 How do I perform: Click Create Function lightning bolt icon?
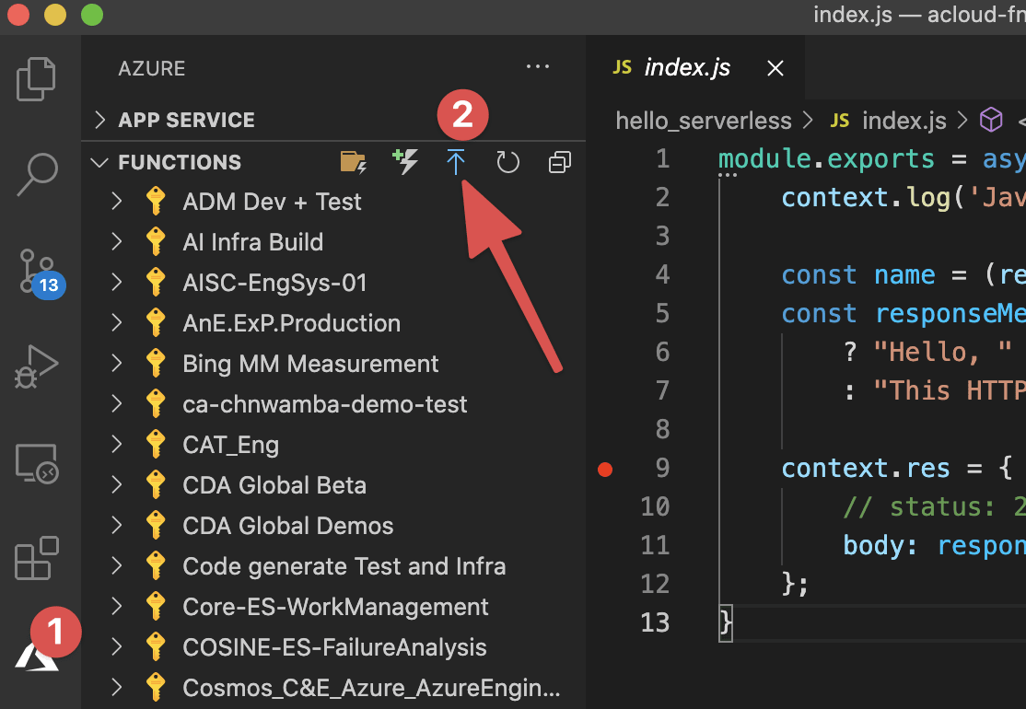tap(405, 161)
